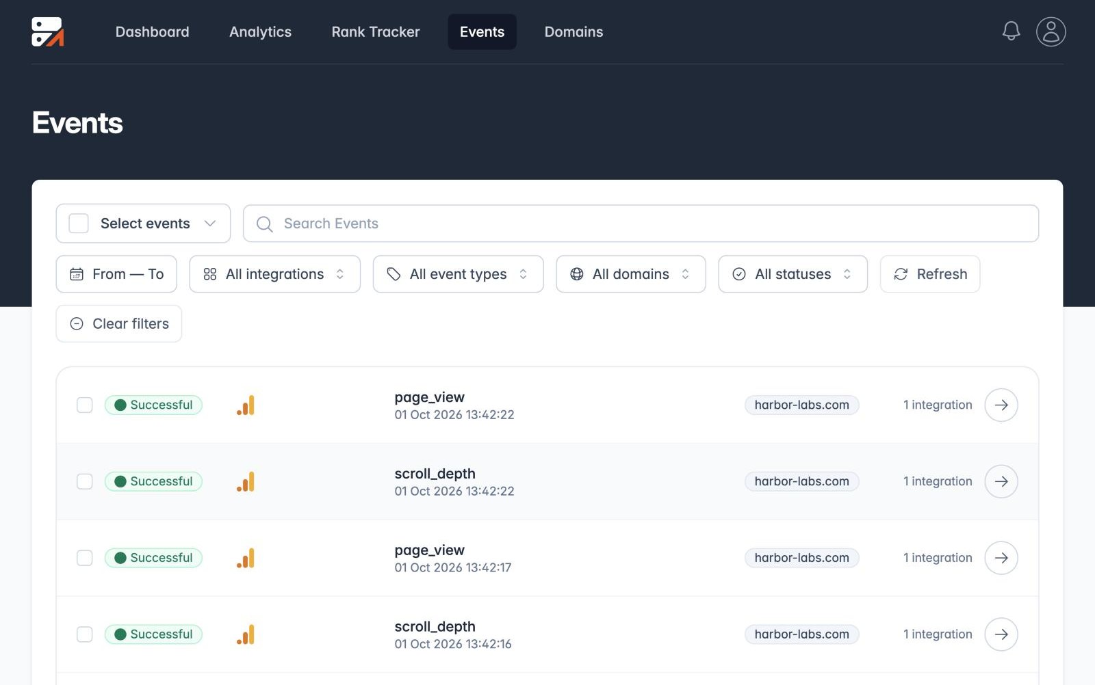
Task: Open details arrow for page_view 13:42:22
Action: [1001, 405]
